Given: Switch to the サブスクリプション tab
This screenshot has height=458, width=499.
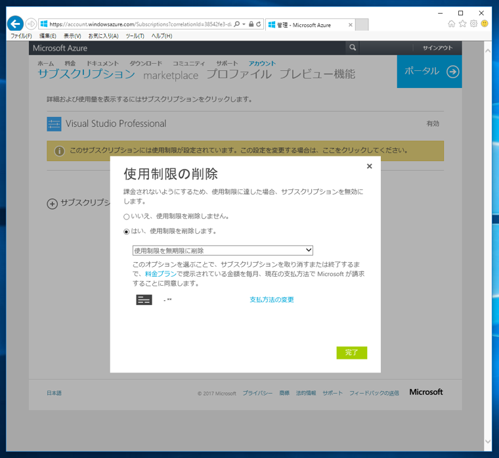Looking at the screenshot, I should 87,74.
